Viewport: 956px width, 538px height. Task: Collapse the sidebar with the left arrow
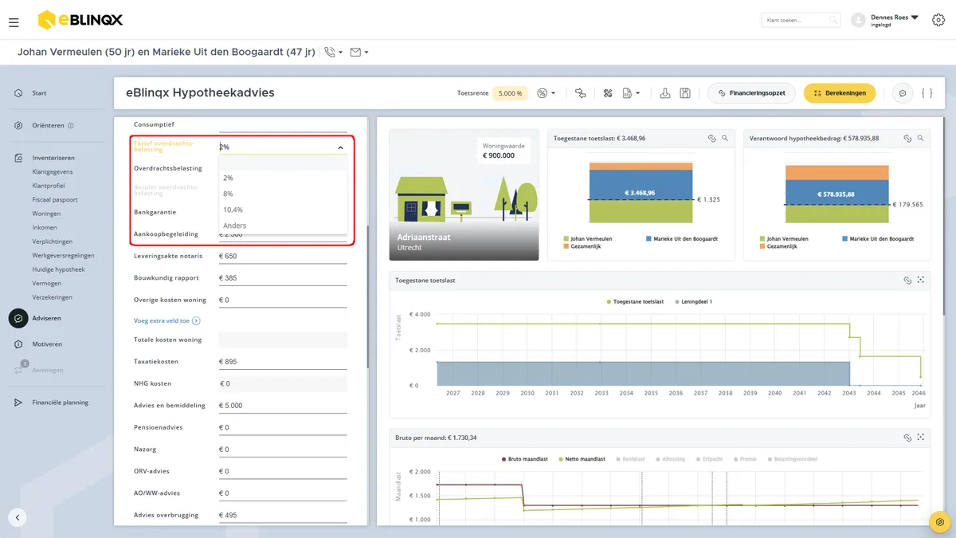tap(18, 517)
